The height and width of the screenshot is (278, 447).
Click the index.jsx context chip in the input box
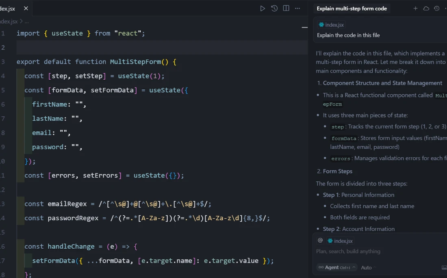click(x=340, y=241)
